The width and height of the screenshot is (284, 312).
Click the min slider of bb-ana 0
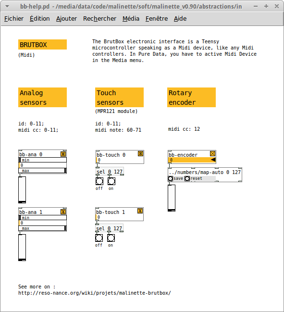tap(43, 160)
